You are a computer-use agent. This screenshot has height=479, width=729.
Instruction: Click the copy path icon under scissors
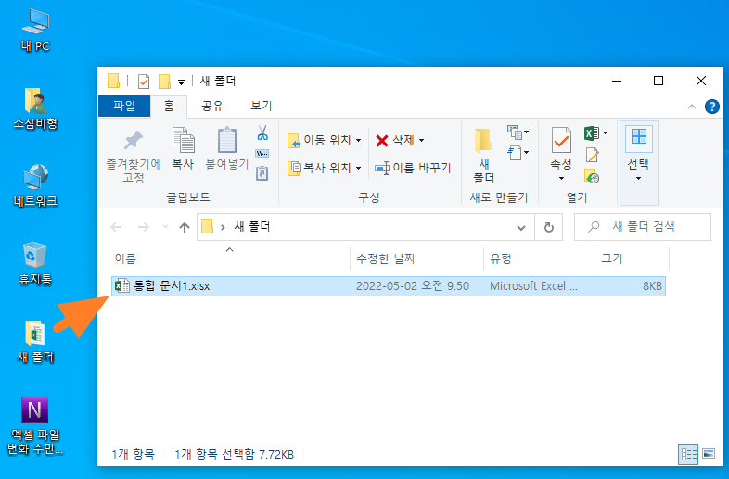pyautogui.click(x=262, y=153)
